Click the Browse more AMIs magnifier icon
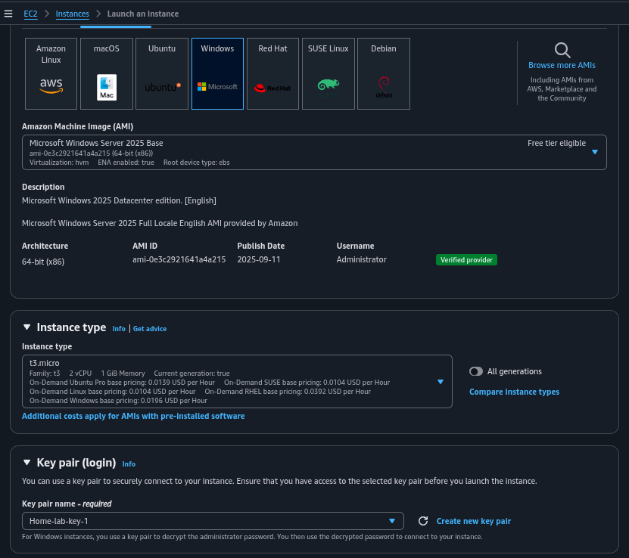 point(562,51)
